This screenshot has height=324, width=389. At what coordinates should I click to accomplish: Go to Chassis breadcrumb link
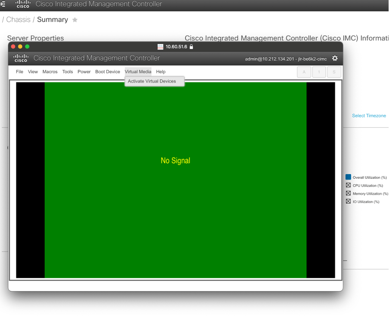coord(18,20)
